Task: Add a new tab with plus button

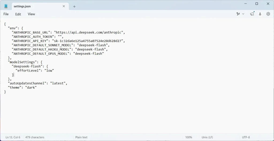Action: click(74, 6)
